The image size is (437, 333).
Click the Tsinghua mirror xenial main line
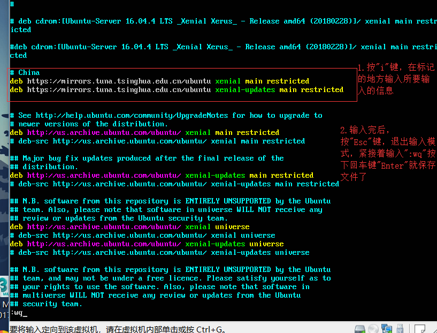(x=159, y=81)
